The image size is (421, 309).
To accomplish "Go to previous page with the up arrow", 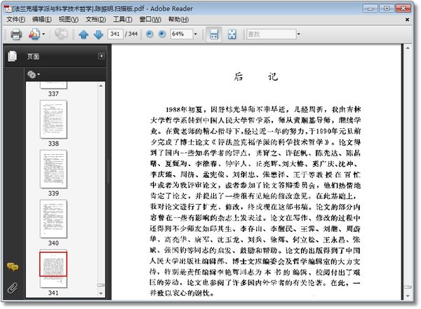I will pyautogui.click(x=83, y=34).
